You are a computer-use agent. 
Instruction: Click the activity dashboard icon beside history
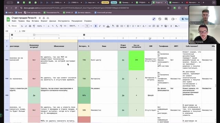click(x=154, y=19)
